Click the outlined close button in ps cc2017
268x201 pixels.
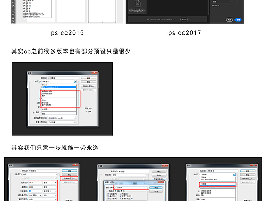[x=229, y=20]
